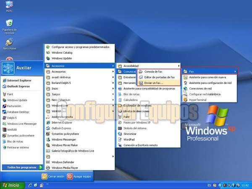Expand avast! Antivirus submenu arrow

coord(113,77)
